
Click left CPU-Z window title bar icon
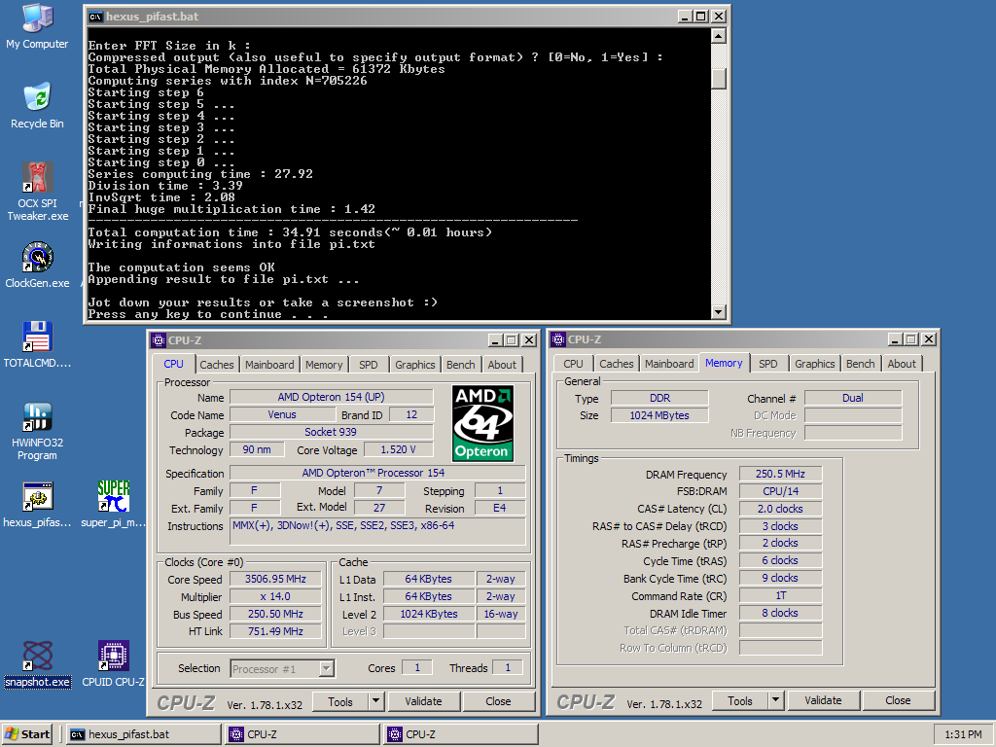click(x=159, y=340)
